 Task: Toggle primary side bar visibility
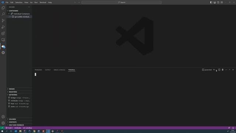click(x=211, y=2)
